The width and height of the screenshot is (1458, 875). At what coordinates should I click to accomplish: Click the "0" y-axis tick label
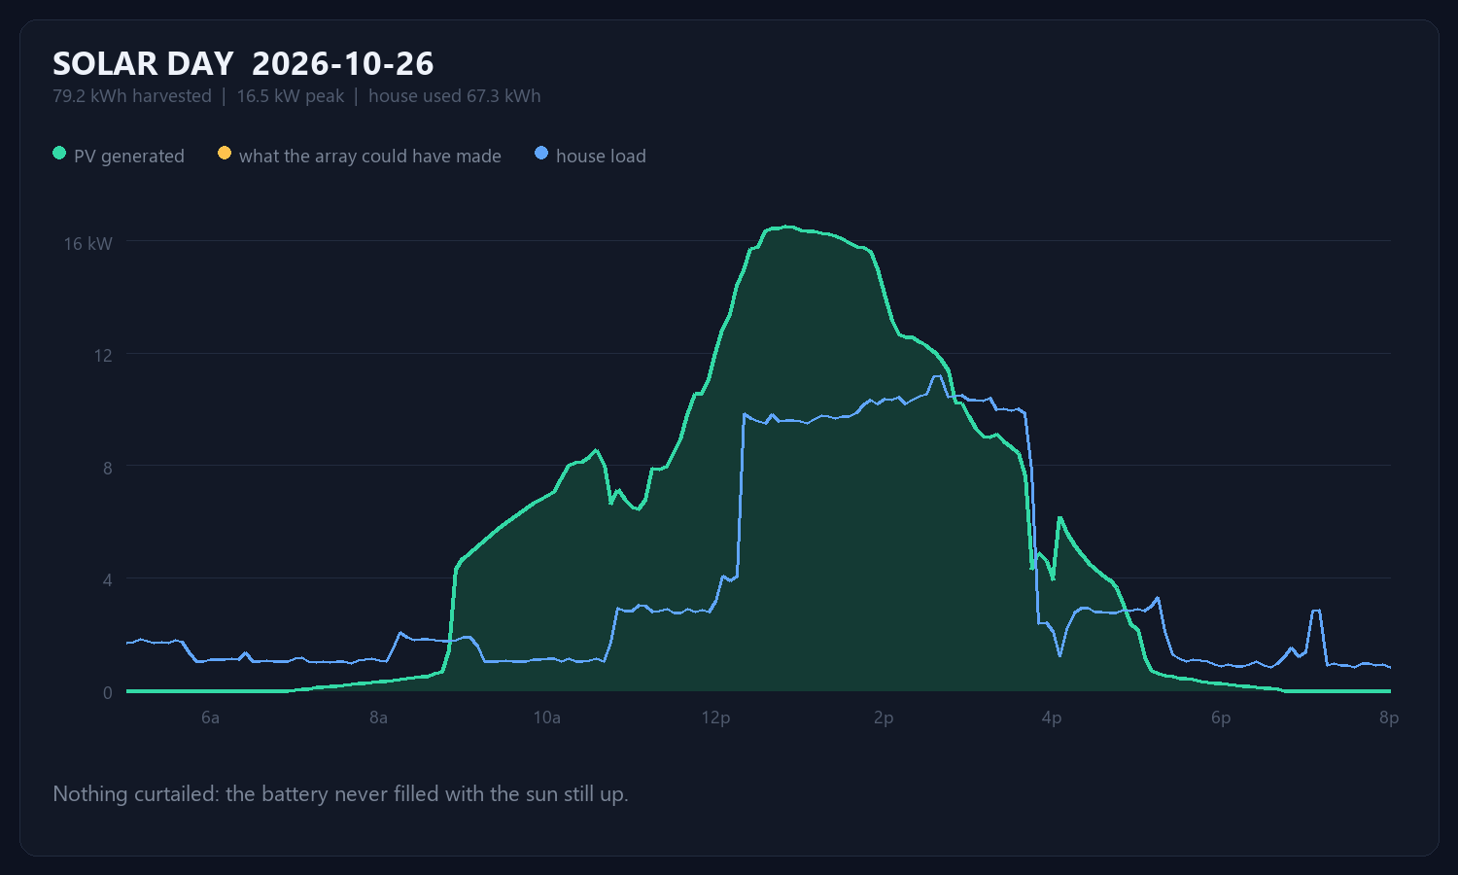click(108, 693)
